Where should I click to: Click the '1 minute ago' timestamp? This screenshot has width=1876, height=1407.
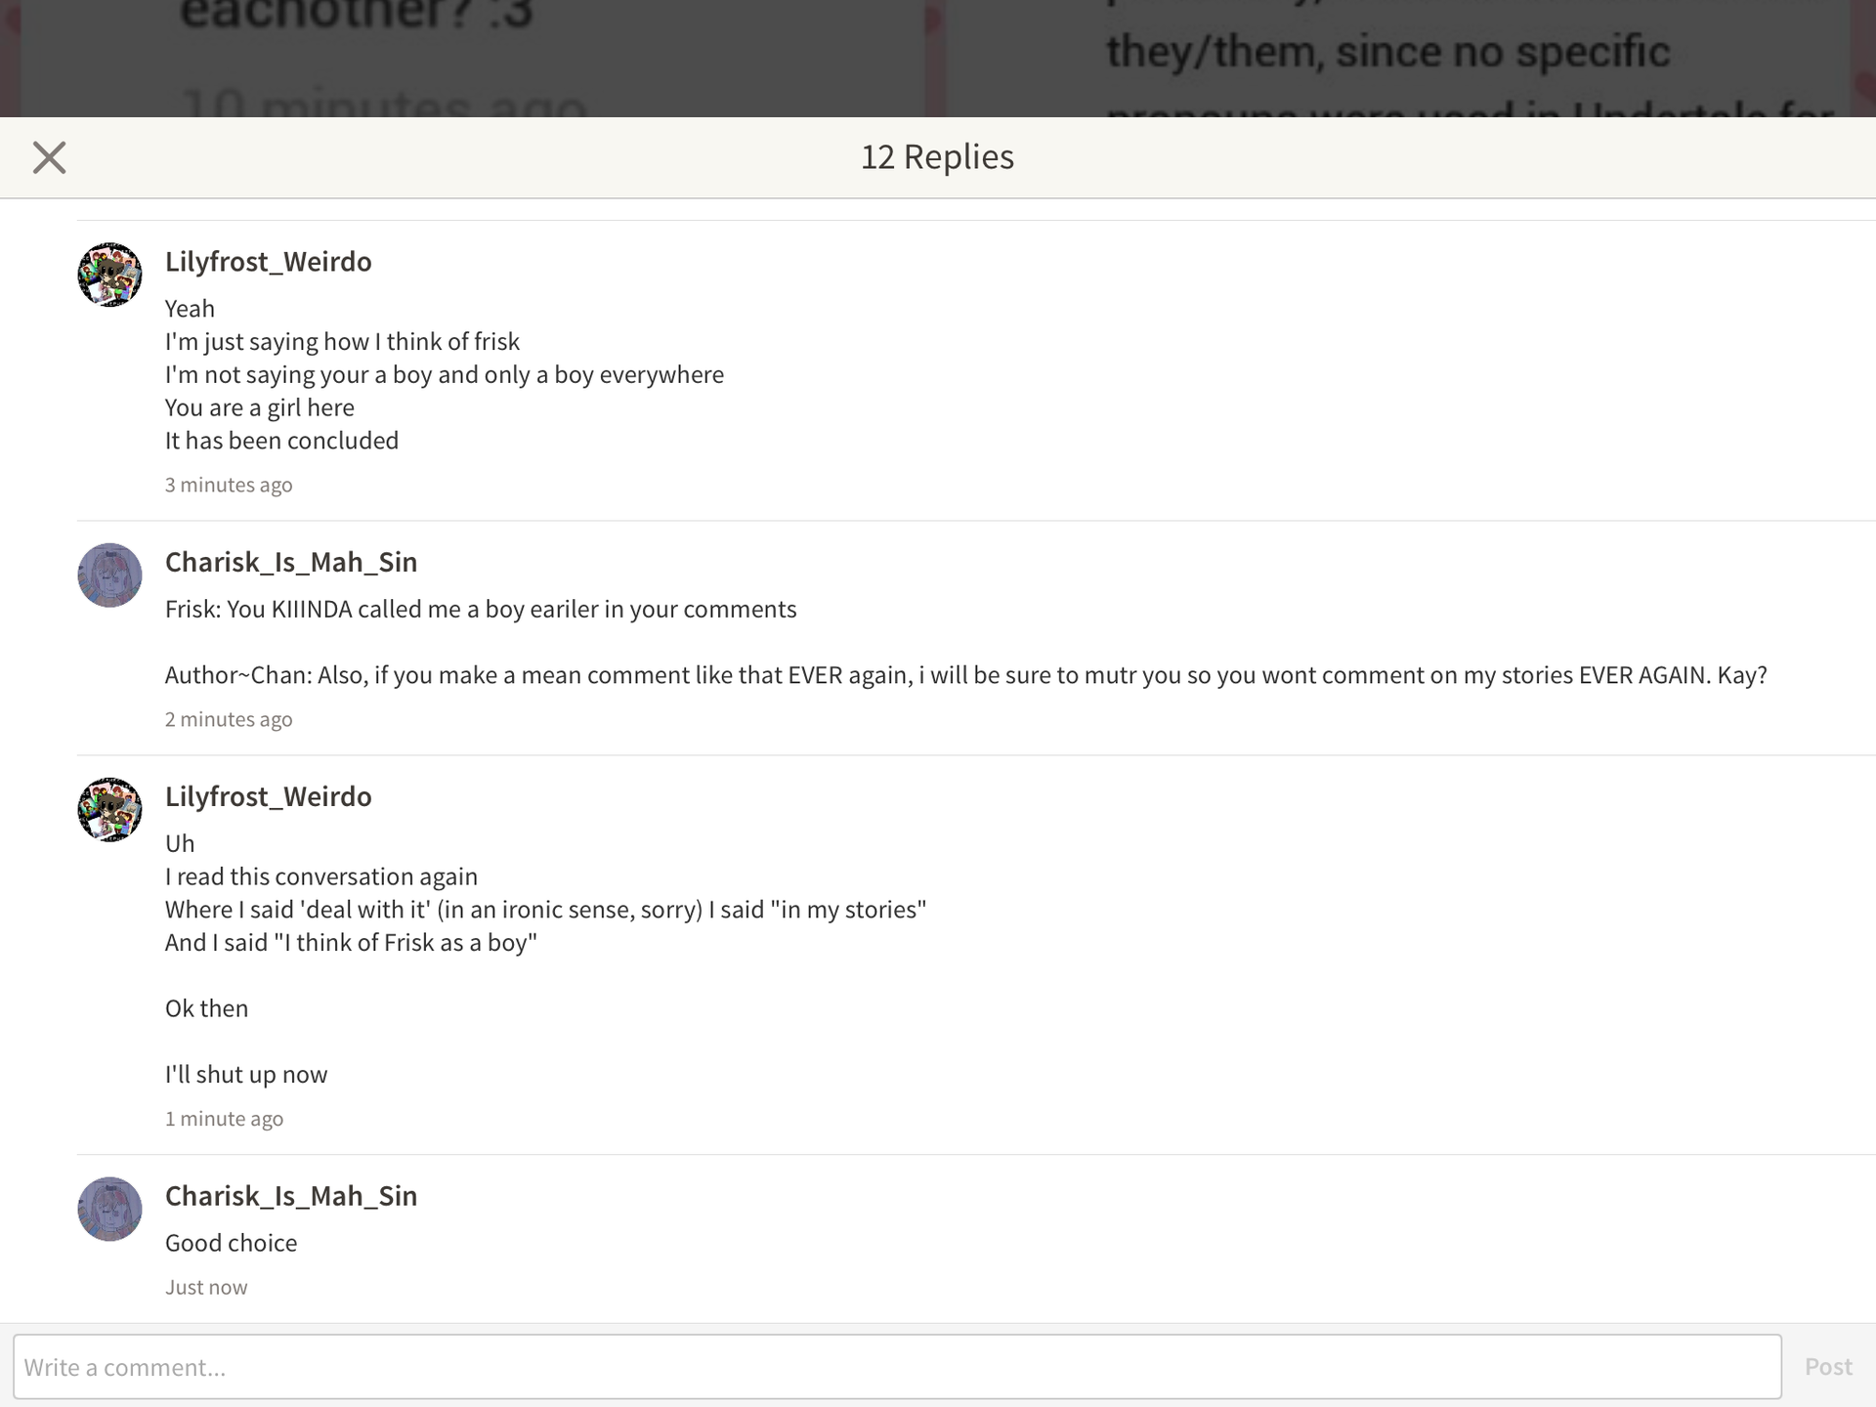pyautogui.click(x=224, y=1119)
